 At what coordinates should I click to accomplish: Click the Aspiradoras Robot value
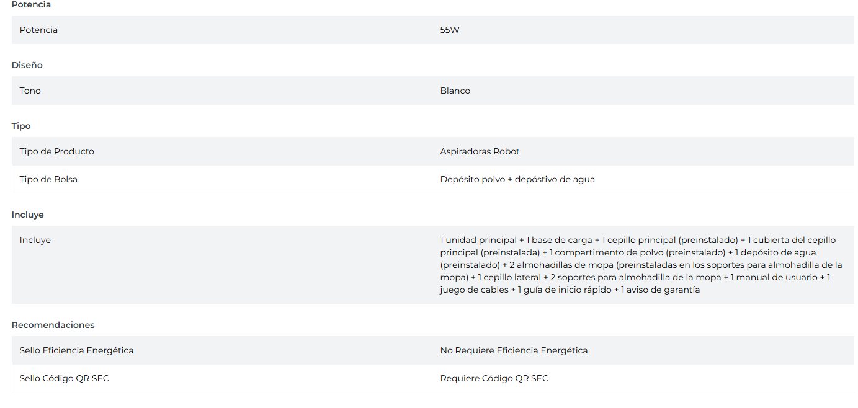[480, 151]
